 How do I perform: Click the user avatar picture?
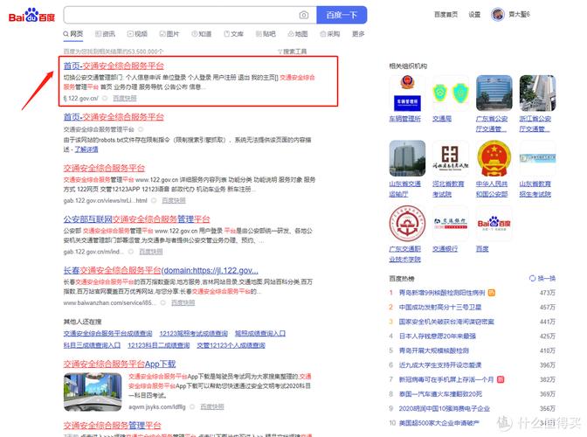coord(498,15)
